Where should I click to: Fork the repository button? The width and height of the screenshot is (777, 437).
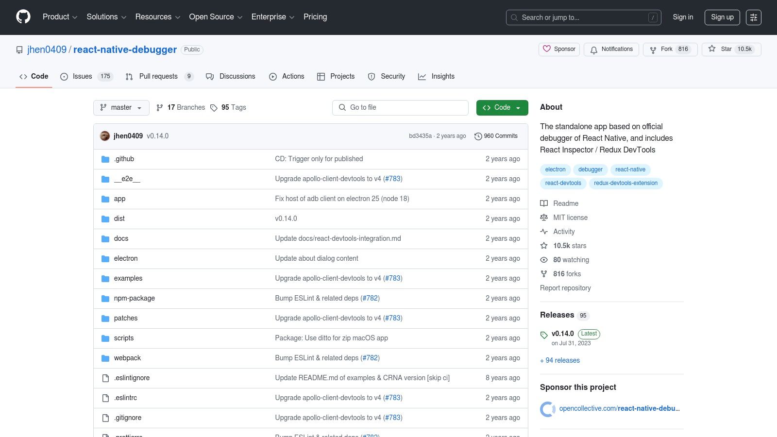pyautogui.click(x=670, y=50)
